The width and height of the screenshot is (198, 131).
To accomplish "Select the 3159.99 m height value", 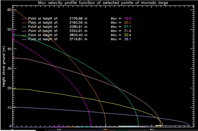I will pyautogui.click(x=79, y=19).
